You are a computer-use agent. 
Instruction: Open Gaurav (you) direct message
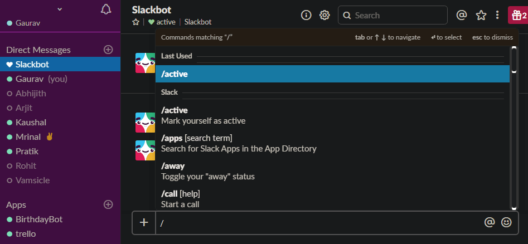point(60,79)
